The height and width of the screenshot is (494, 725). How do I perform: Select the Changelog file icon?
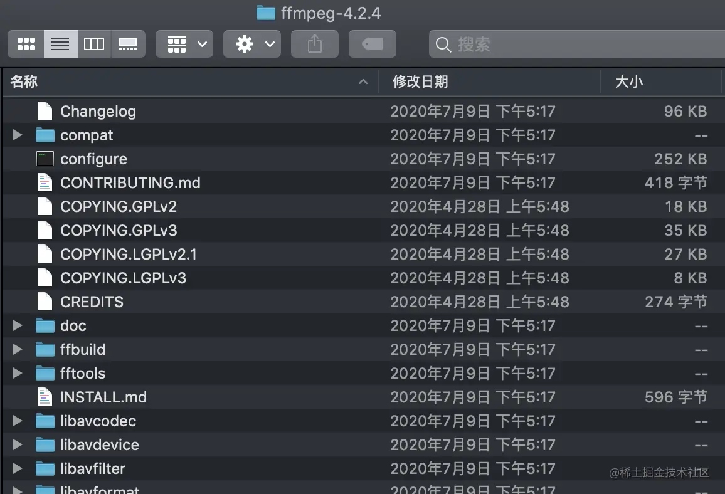(45, 111)
